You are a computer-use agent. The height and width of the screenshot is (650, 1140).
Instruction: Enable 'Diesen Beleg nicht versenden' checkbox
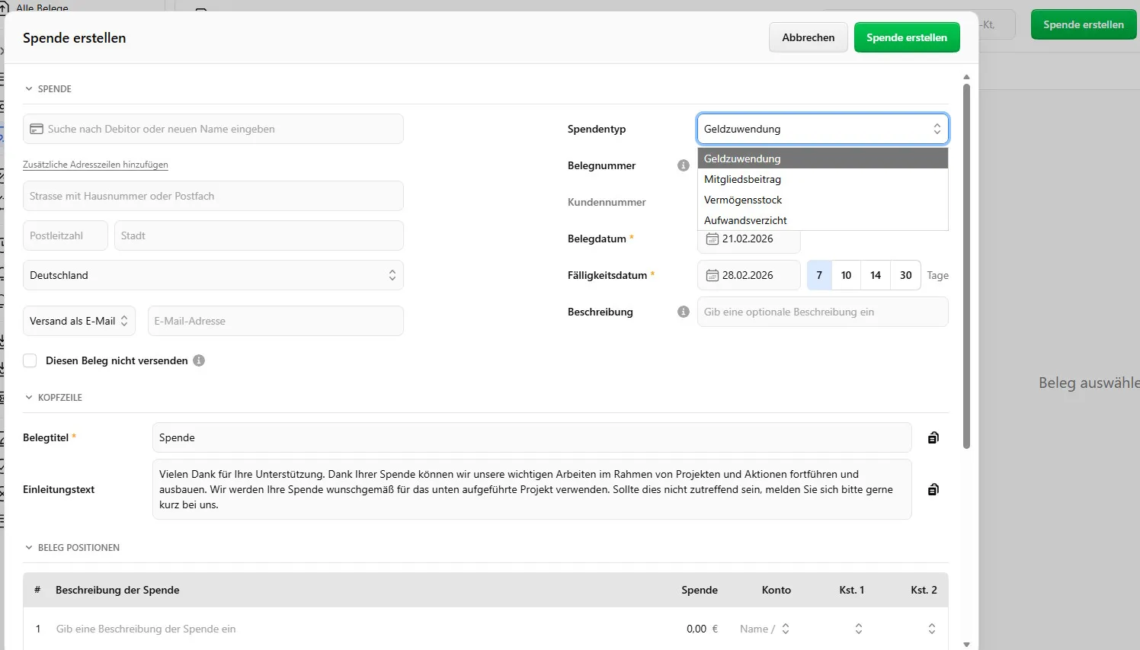pyautogui.click(x=30, y=360)
